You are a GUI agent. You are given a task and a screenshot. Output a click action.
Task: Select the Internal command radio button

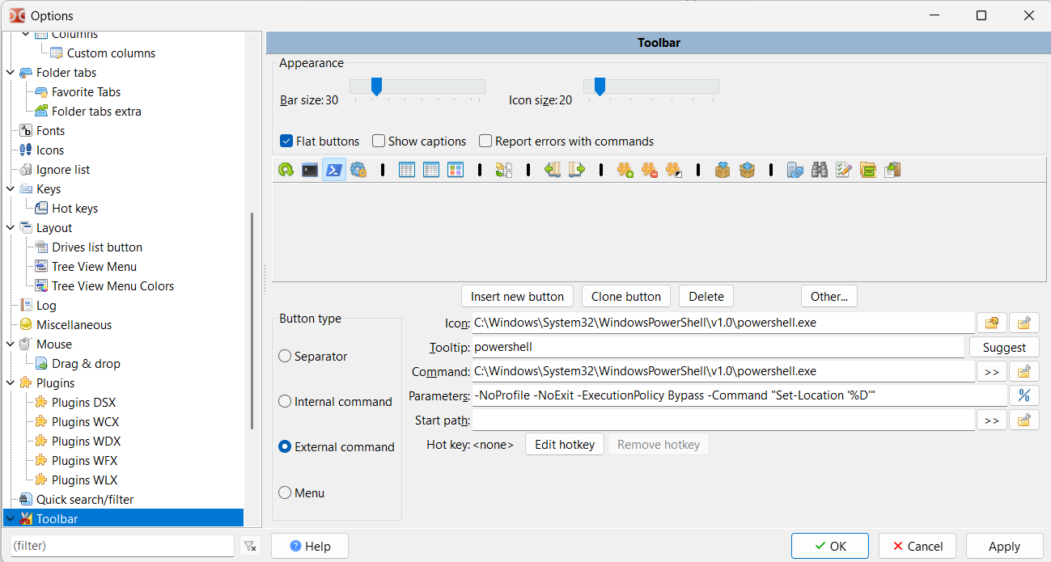tap(285, 402)
